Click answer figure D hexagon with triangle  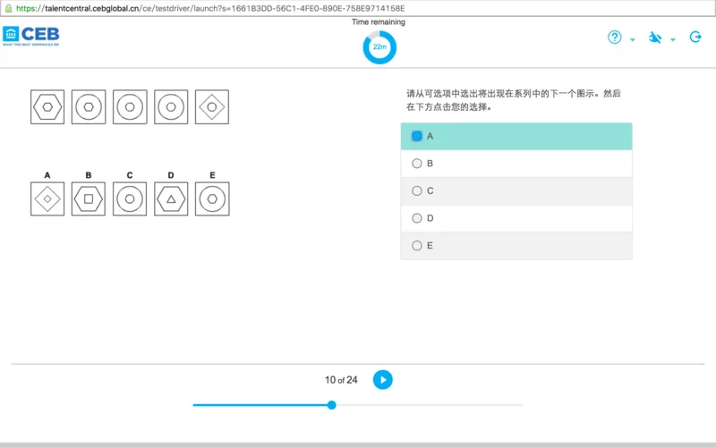coord(171,198)
